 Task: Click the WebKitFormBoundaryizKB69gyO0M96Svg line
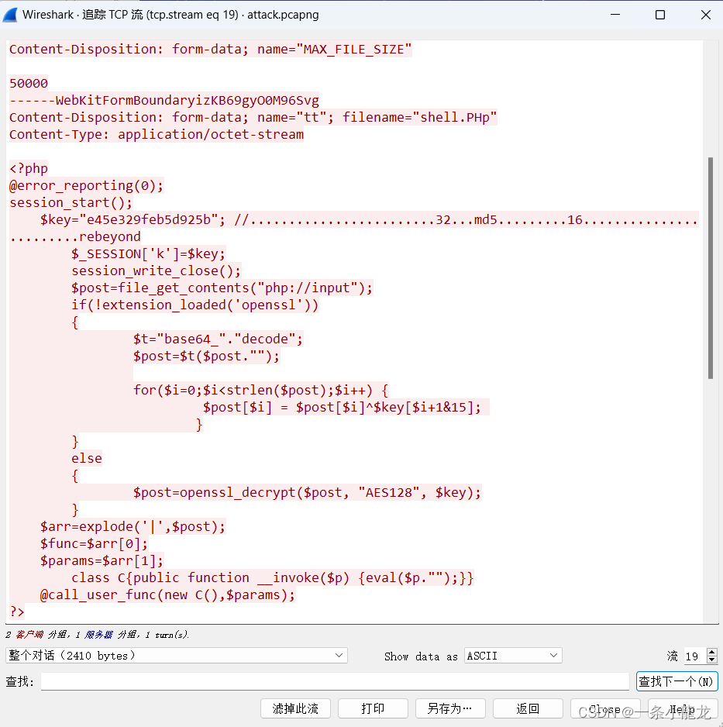164,100
